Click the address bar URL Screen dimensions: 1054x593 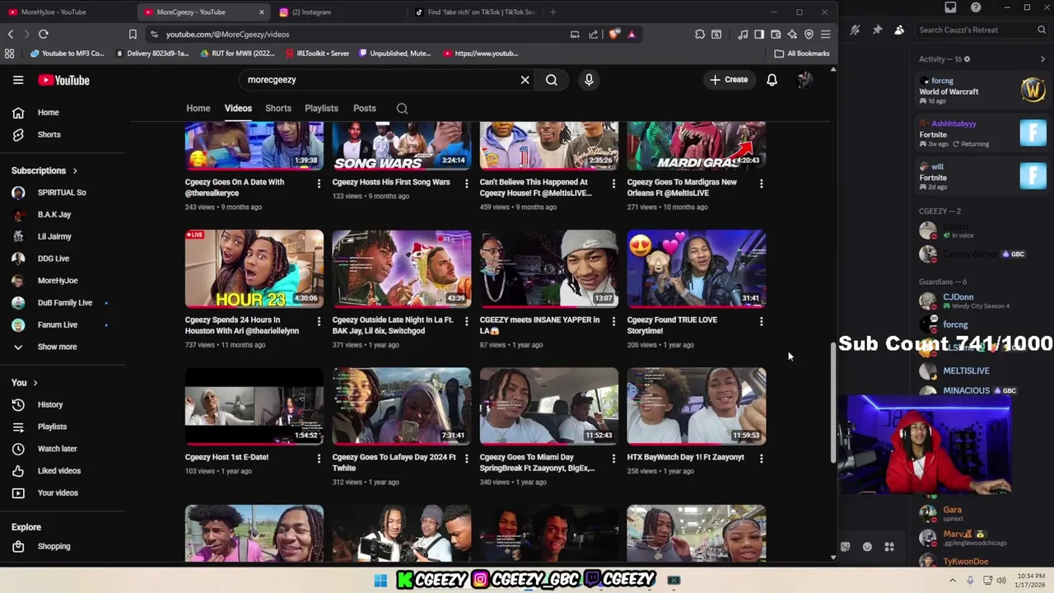click(227, 35)
